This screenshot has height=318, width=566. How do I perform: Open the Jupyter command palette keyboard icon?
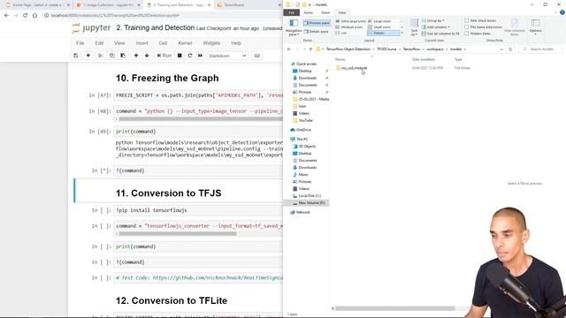[257, 56]
